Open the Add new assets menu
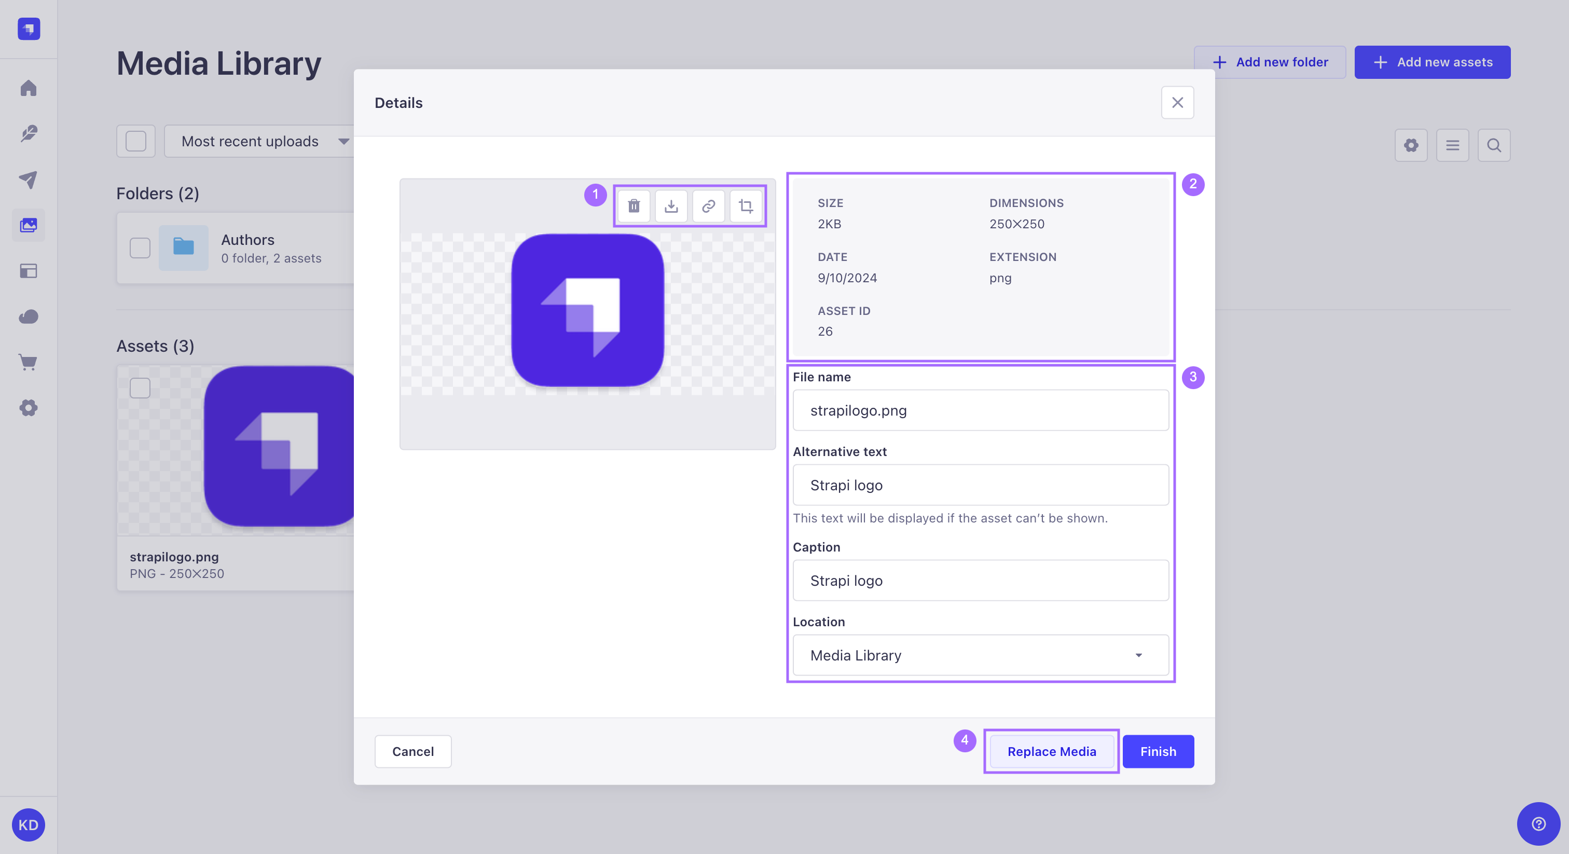Screen dimensions: 1569x854 [x=1433, y=62]
